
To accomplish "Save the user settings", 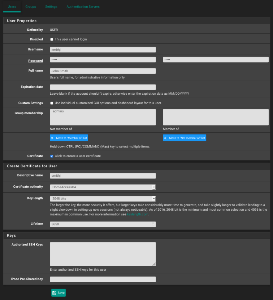I will pos(58,293).
